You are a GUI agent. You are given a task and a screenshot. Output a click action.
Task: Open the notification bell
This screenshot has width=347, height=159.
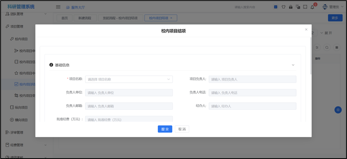tap(313, 7)
